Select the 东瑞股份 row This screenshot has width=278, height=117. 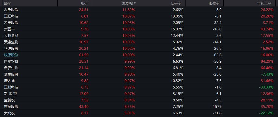pos(11,107)
